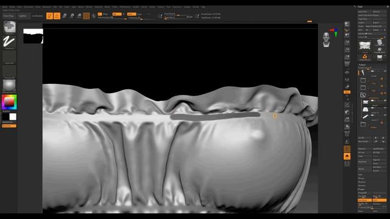The image size is (390, 219).
Task: Click the Actual size icon
Action: tap(347, 50)
